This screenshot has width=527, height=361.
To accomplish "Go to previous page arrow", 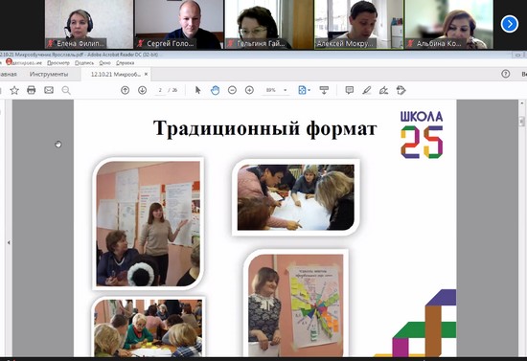I will (125, 90).
